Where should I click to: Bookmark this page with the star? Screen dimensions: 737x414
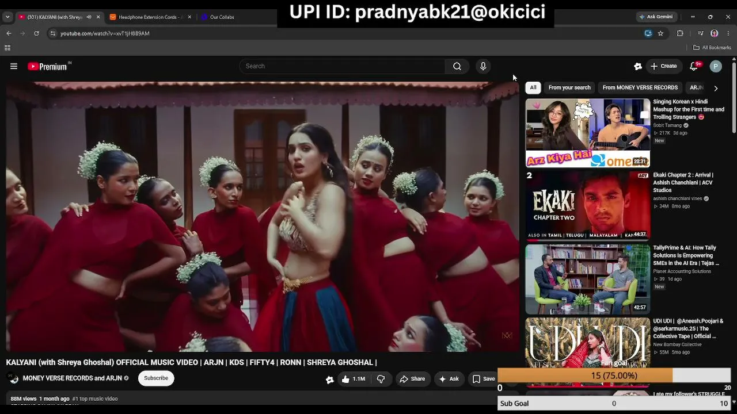660,33
